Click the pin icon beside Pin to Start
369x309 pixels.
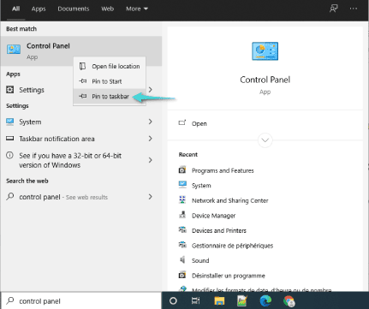(x=83, y=81)
